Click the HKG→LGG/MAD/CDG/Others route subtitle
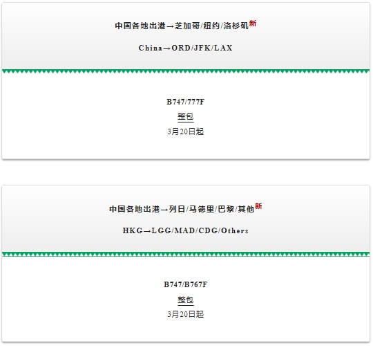This screenshot has width=373, height=346. tap(186, 230)
